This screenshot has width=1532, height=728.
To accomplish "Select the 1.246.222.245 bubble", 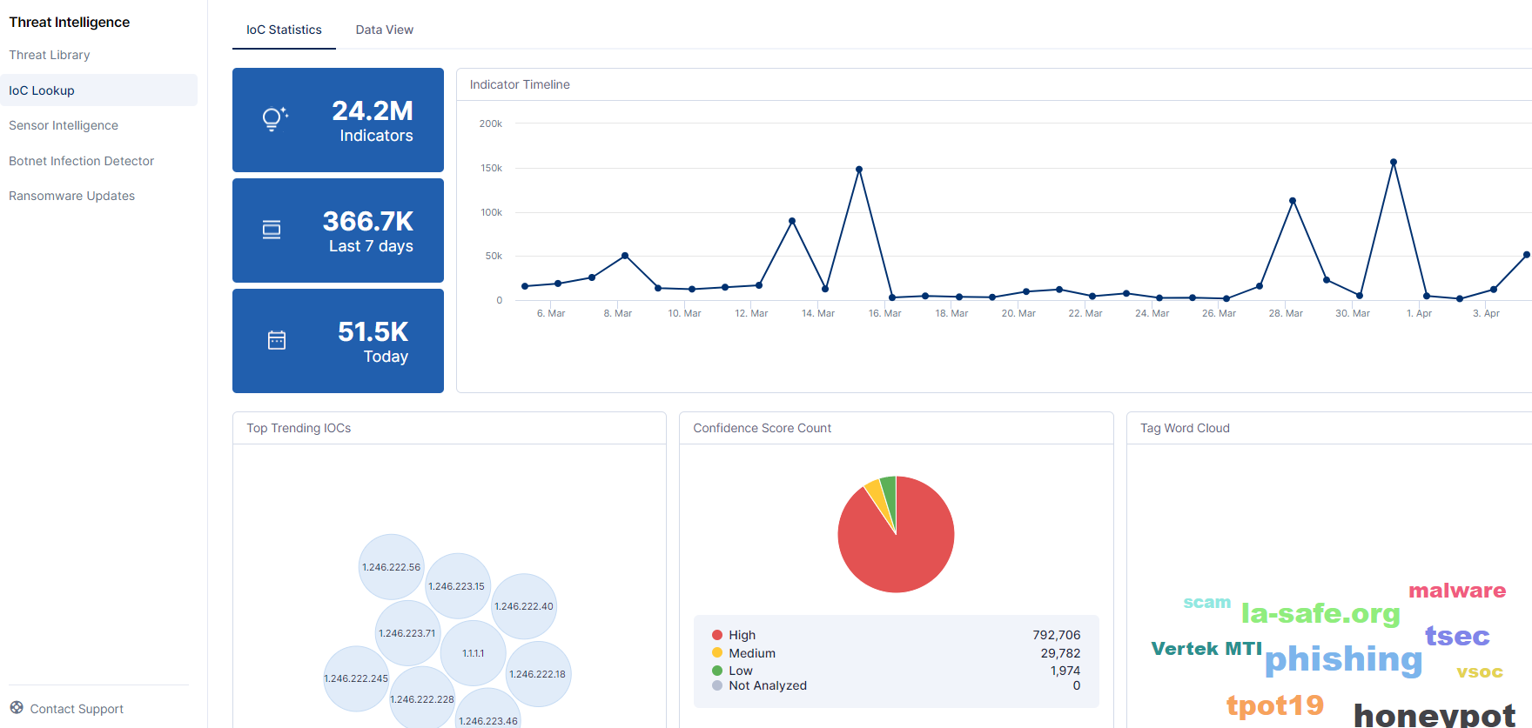I will pyautogui.click(x=356, y=678).
